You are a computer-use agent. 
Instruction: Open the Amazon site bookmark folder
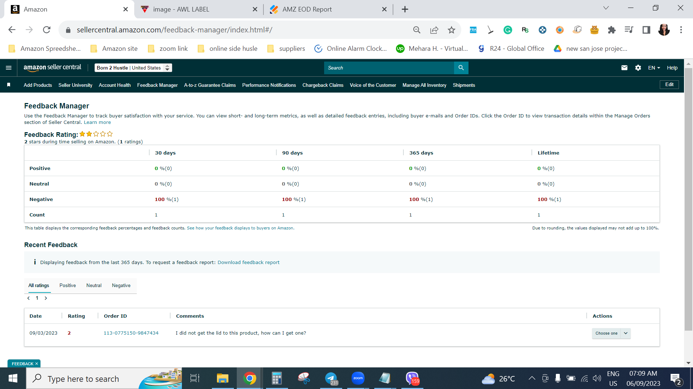click(x=114, y=49)
